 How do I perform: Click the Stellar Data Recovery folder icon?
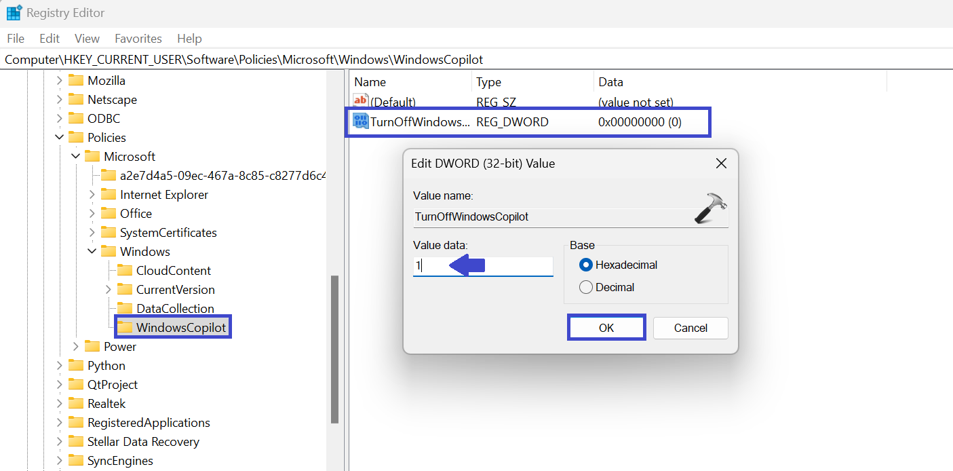(76, 442)
